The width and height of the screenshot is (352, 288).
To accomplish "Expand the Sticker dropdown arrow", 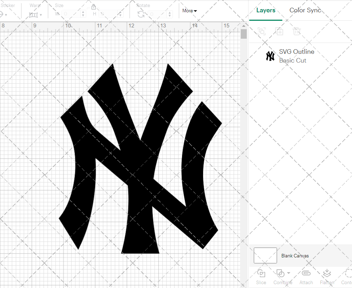I will point(6,15).
